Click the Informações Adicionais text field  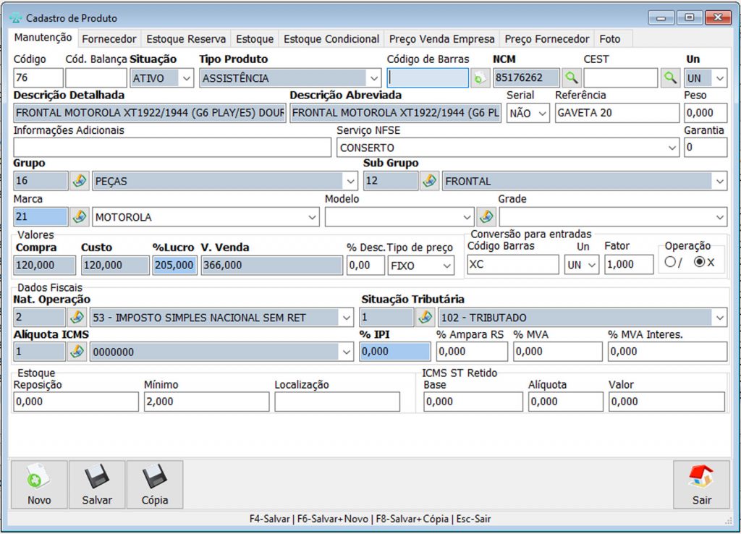click(172, 148)
